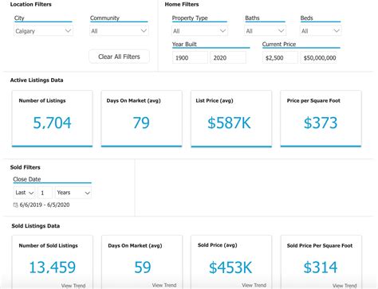Click Clear All Filters button

click(119, 57)
